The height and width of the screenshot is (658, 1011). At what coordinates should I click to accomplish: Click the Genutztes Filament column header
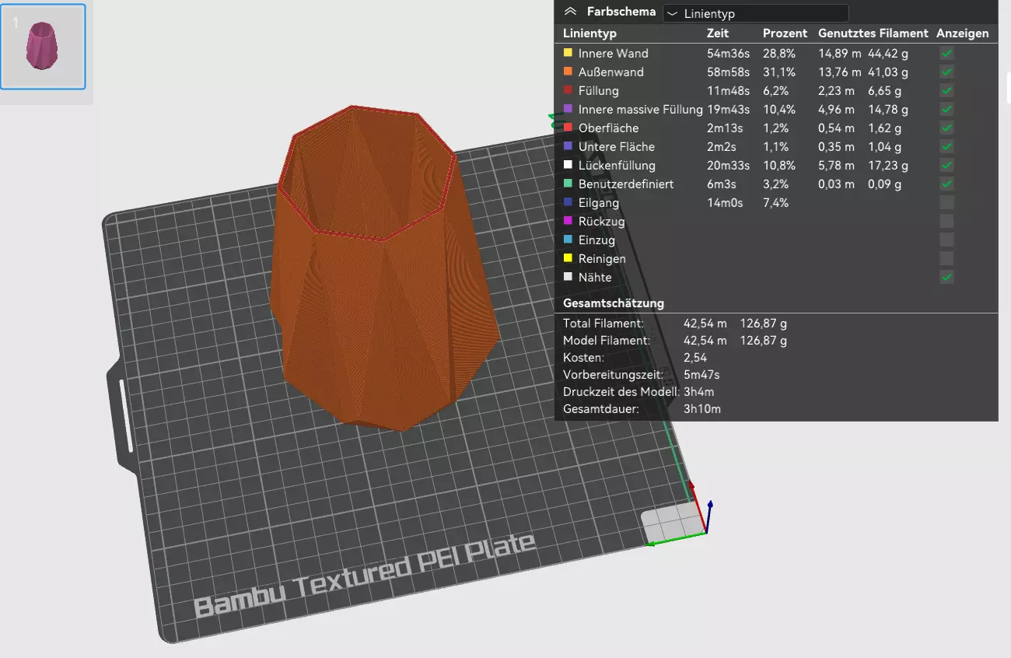873,33
